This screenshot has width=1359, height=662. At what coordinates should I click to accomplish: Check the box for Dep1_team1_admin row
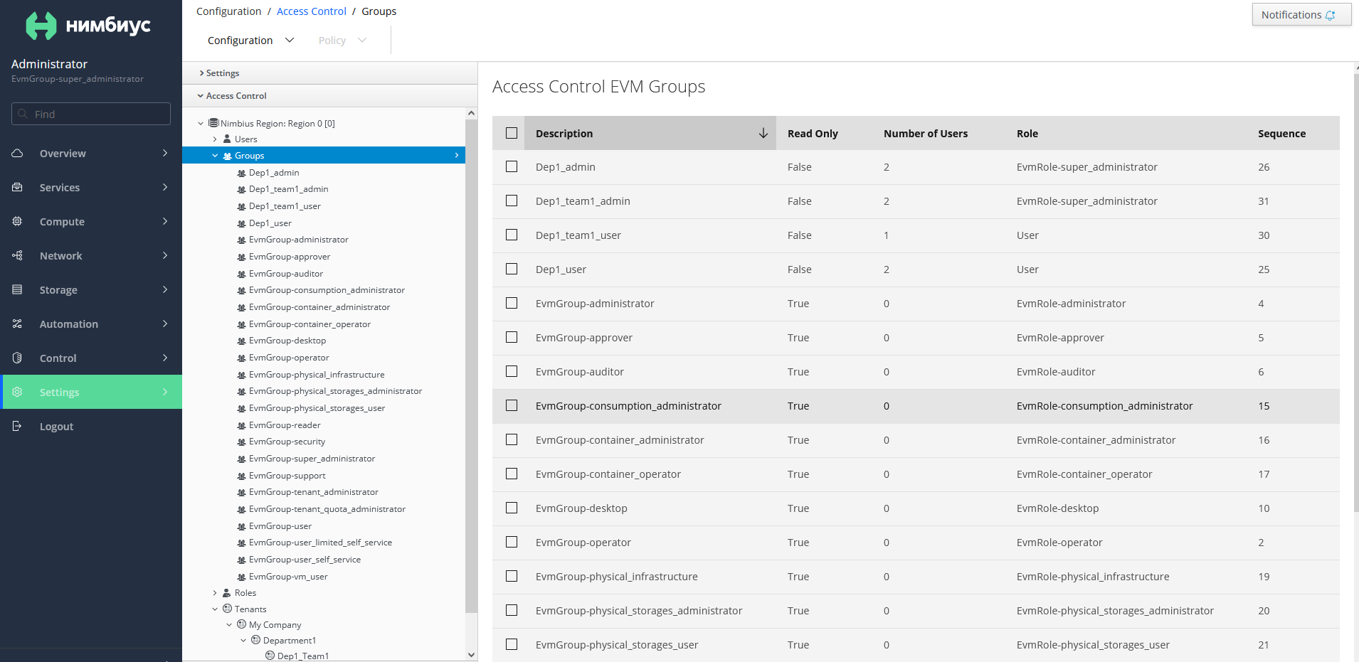(512, 201)
